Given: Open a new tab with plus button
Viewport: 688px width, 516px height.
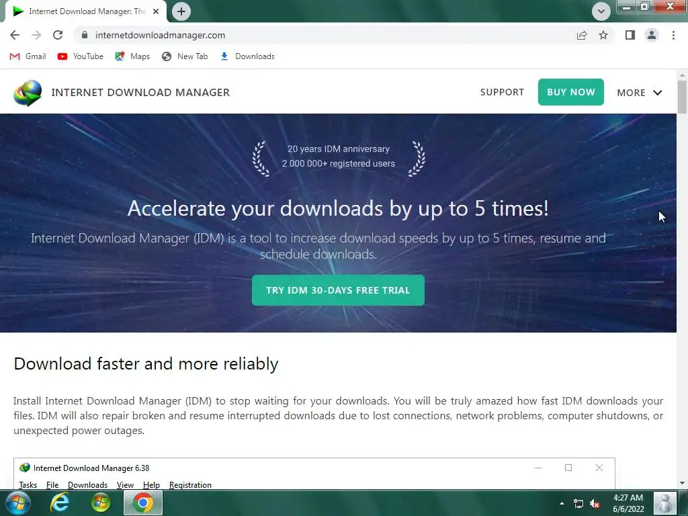Looking at the screenshot, I should (181, 11).
